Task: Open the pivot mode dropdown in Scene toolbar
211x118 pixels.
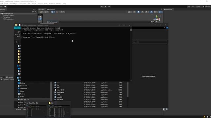Action: [42, 12]
